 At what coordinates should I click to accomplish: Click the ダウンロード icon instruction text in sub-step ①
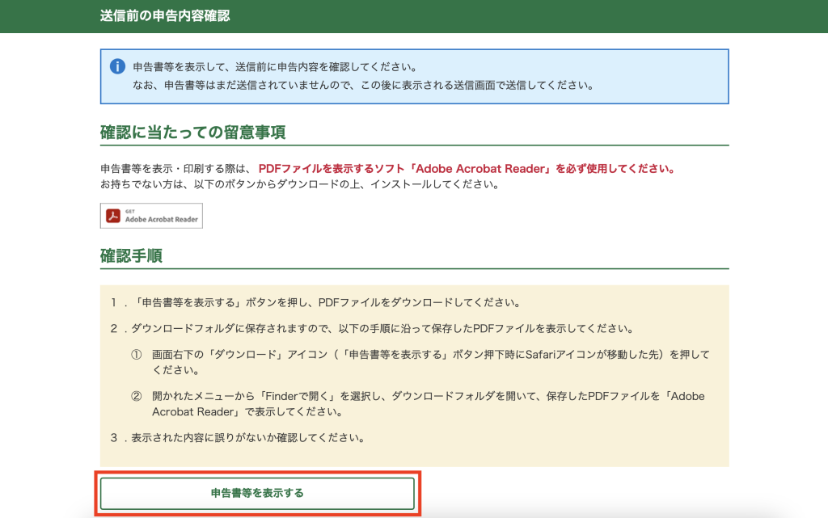pyautogui.click(x=429, y=356)
